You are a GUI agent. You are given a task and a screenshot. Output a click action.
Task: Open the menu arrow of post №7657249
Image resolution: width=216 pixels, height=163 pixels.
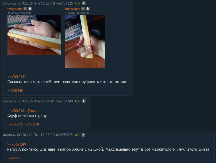[84, 101]
